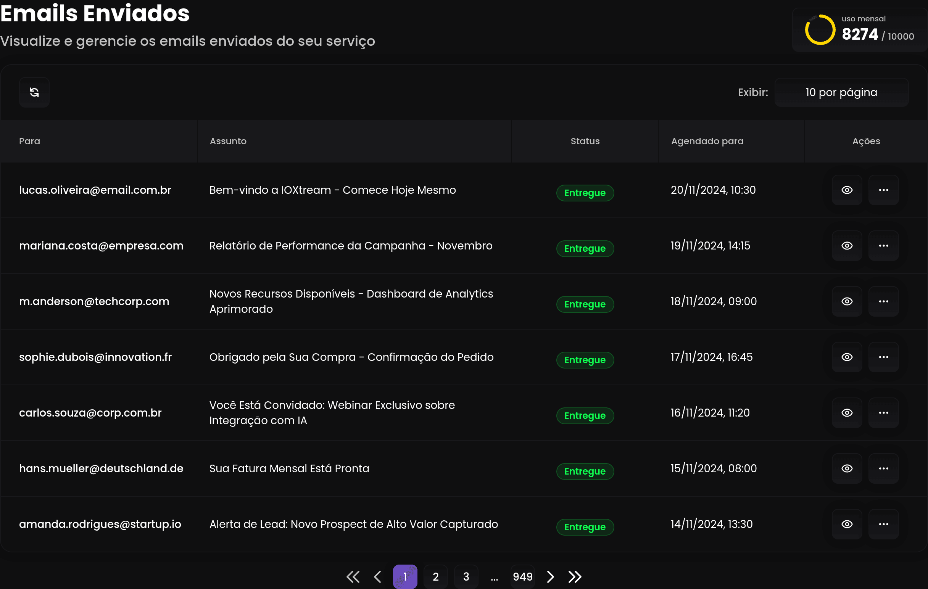The height and width of the screenshot is (589, 928).
Task: Click Entregue status for Sua Fatura Mensal
Action: (x=585, y=472)
